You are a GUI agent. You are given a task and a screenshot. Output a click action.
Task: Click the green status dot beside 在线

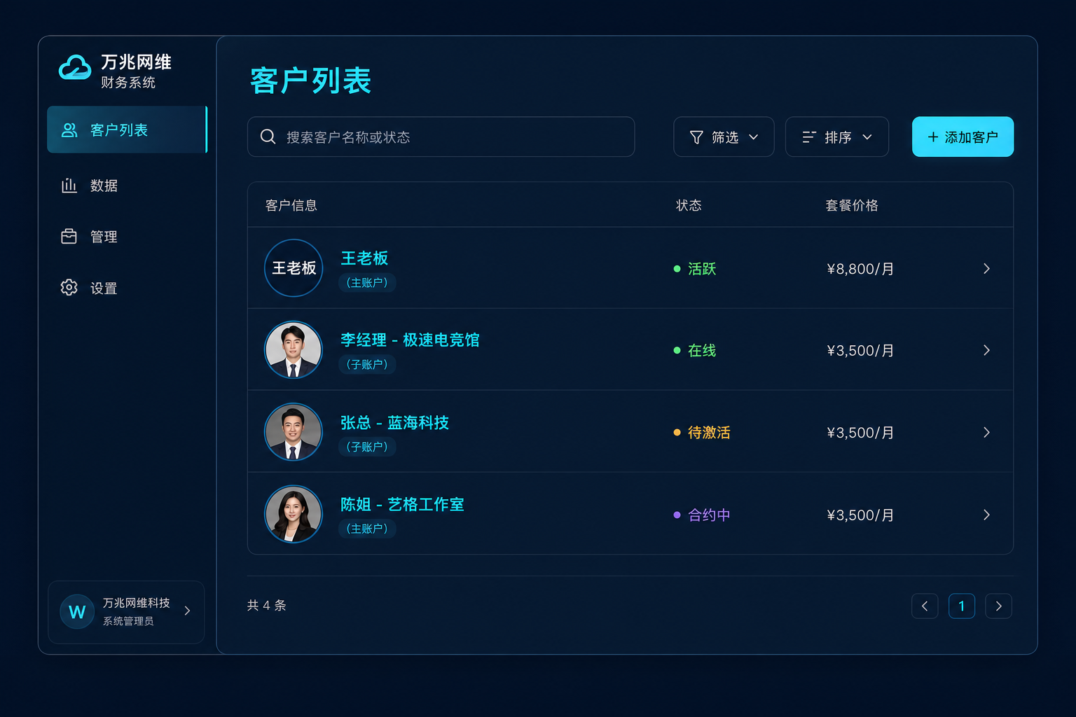[x=677, y=350]
